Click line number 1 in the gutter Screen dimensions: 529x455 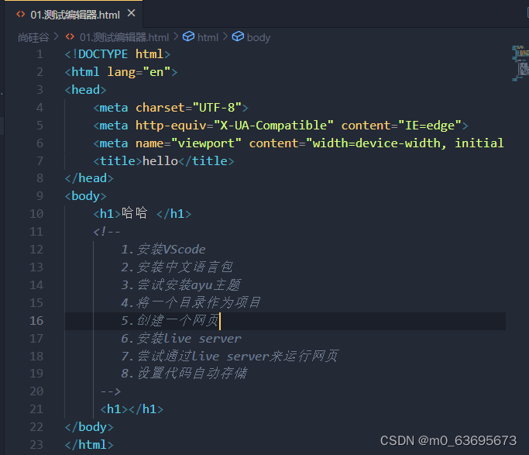[x=40, y=54]
